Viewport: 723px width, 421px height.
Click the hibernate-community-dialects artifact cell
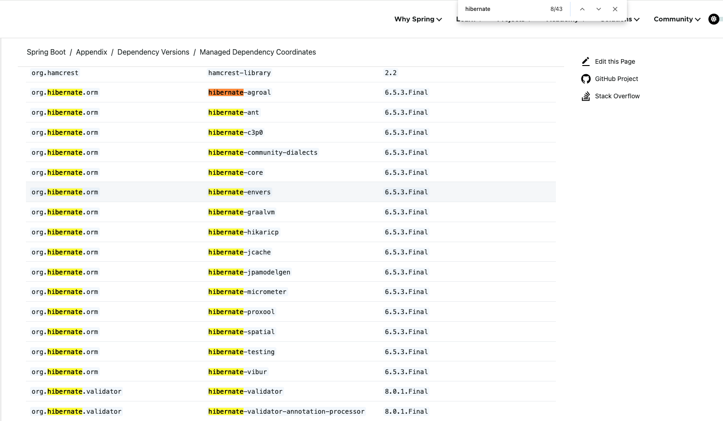263,152
